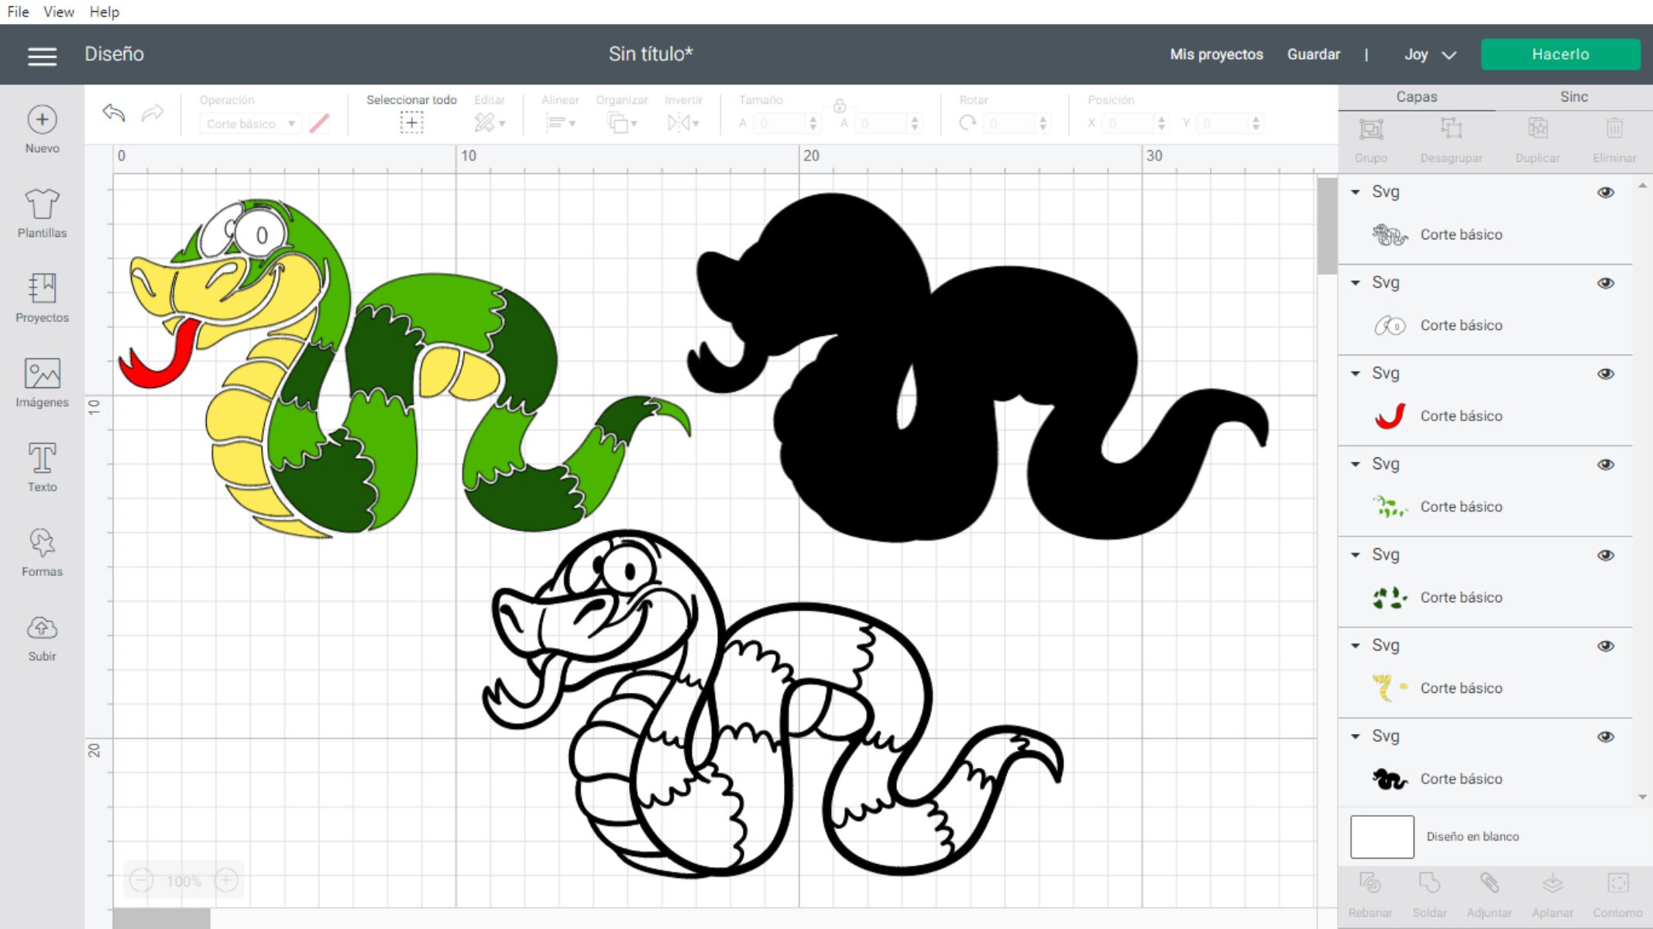Open the File menu
This screenshot has width=1653, height=929.
[17, 11]
